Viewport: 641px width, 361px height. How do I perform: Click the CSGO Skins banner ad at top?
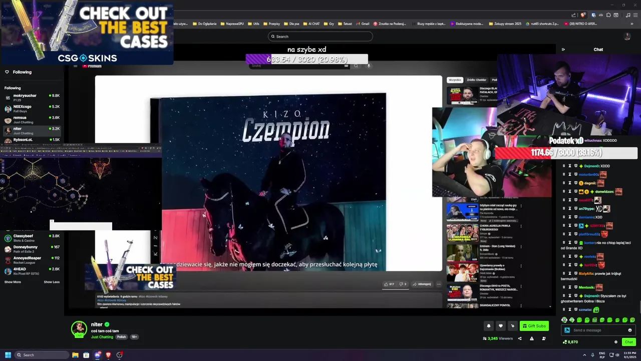click(x=87, y=32)
